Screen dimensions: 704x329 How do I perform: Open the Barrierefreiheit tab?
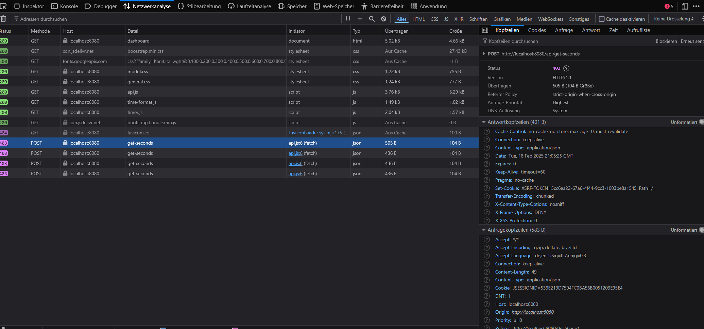[x=382, y=6]
